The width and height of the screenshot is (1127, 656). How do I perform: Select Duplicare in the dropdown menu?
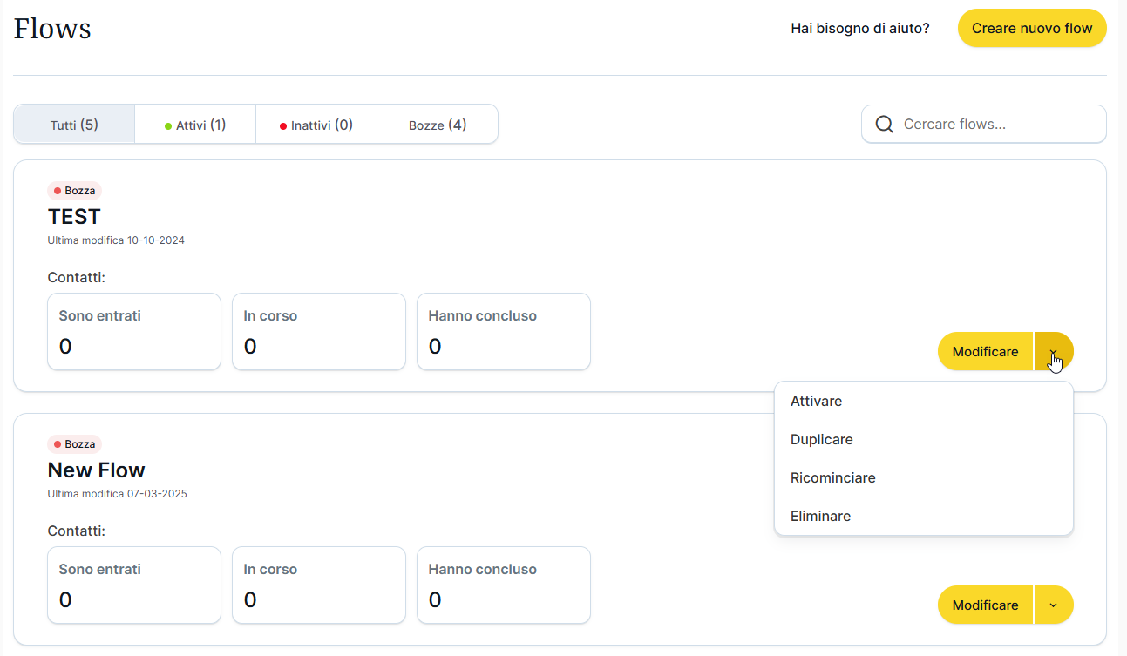(822, 440)
